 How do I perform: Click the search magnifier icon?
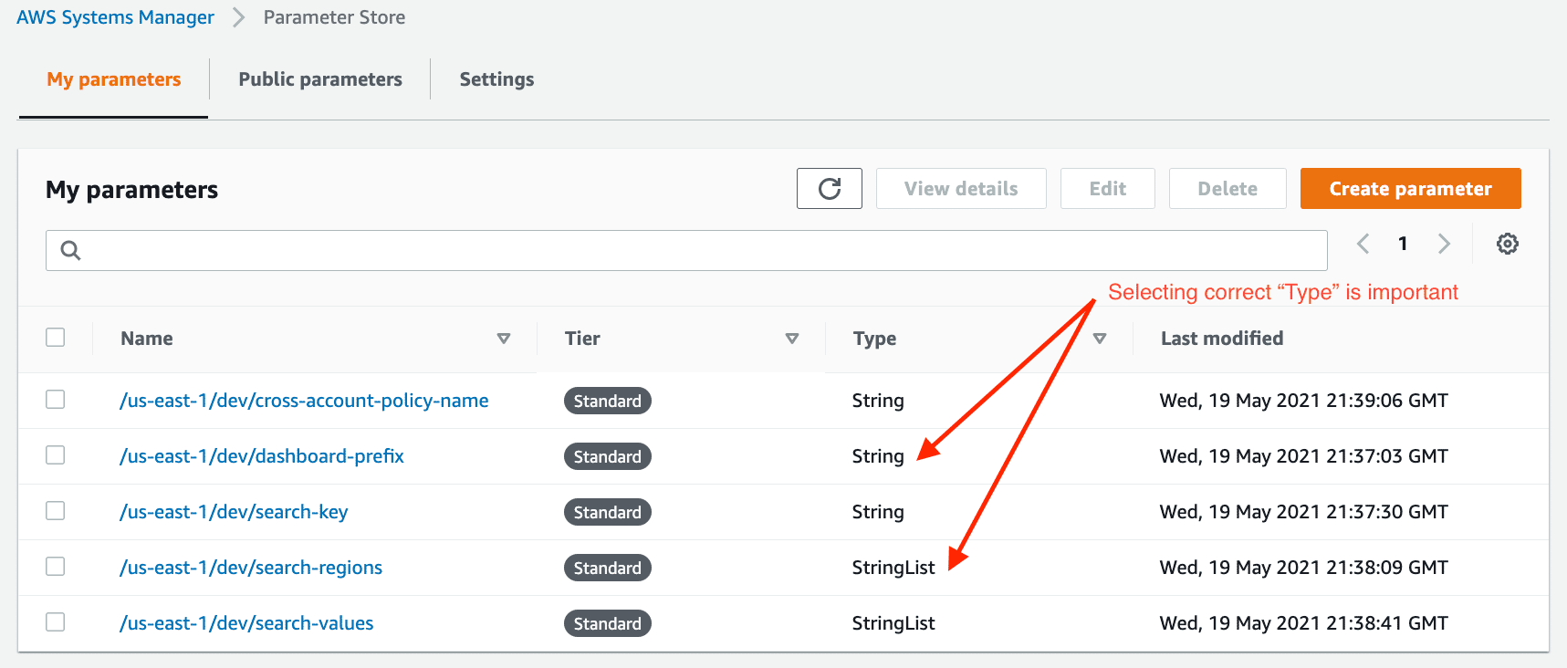point(70,250)
